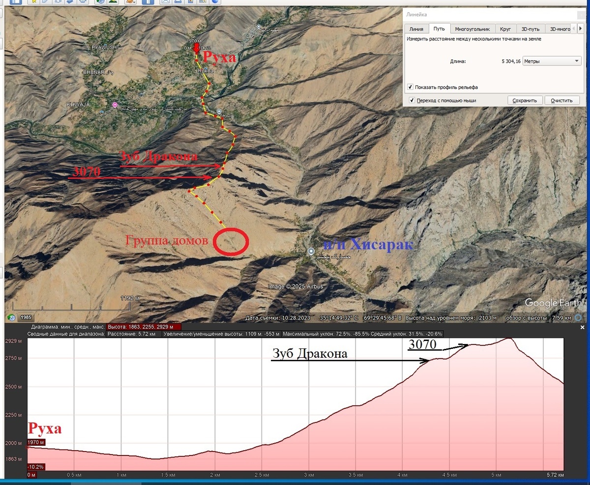Click the Дата съемки: 10.28.2023 status entry
Viewport: 590px width, 485px height.
click(x=278, y=318)
